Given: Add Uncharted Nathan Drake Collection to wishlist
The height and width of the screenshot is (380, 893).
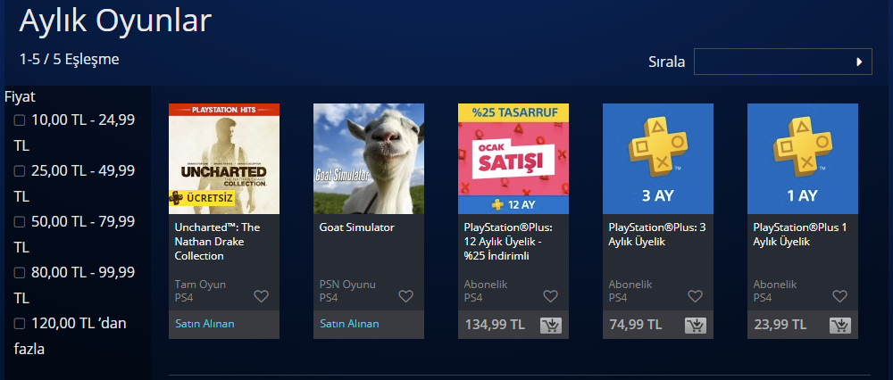Looking at the screenshot, I should point(261,296).
